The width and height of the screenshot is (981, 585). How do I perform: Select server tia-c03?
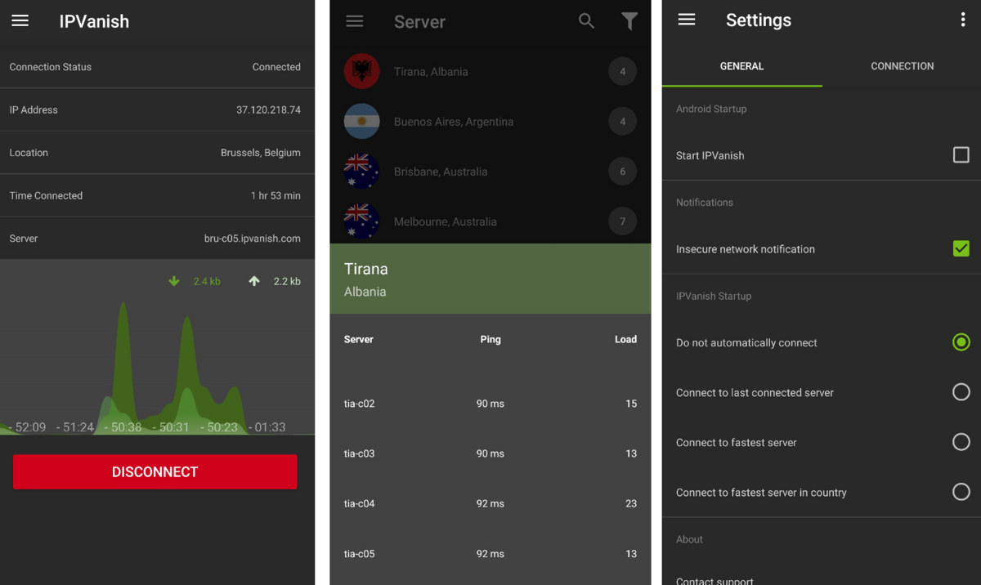pyautogui.click(x=490, y=453)
